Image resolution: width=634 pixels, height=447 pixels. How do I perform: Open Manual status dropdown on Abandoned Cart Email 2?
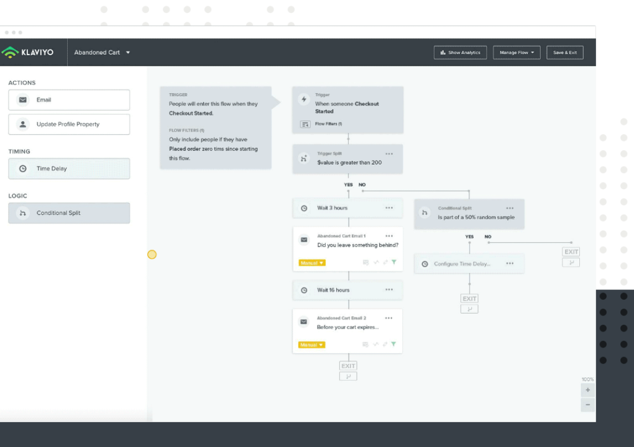tap(312, 345)
